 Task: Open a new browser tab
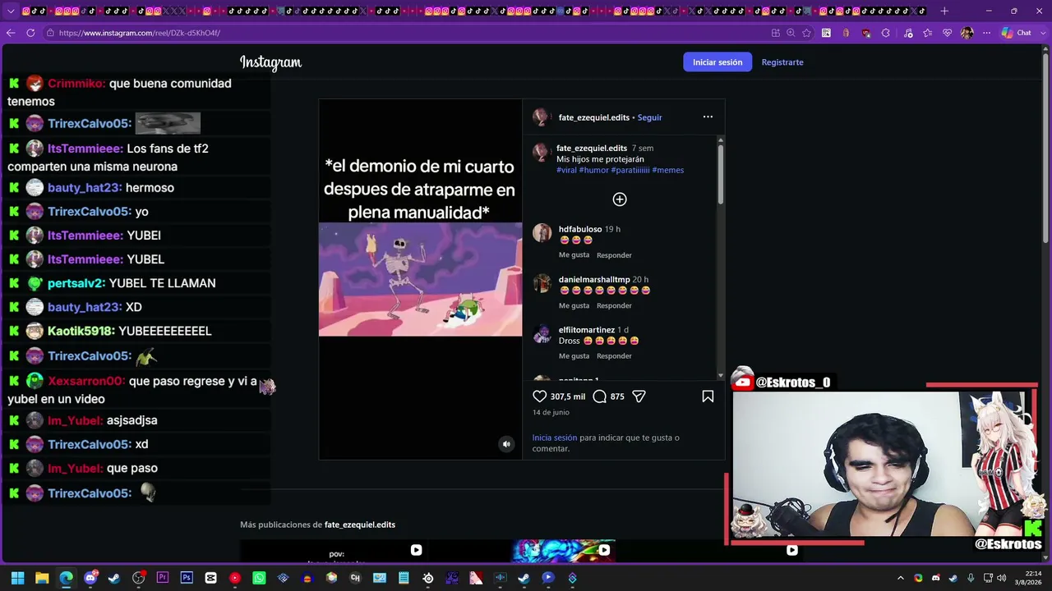944,11
